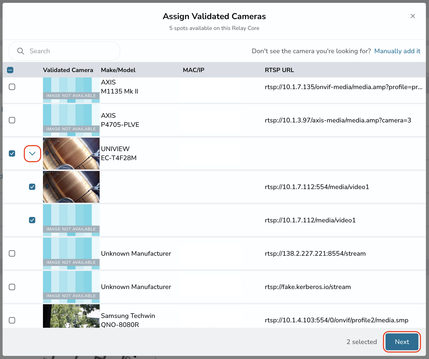
Task: Click the Next button
Action: (402, 342)
